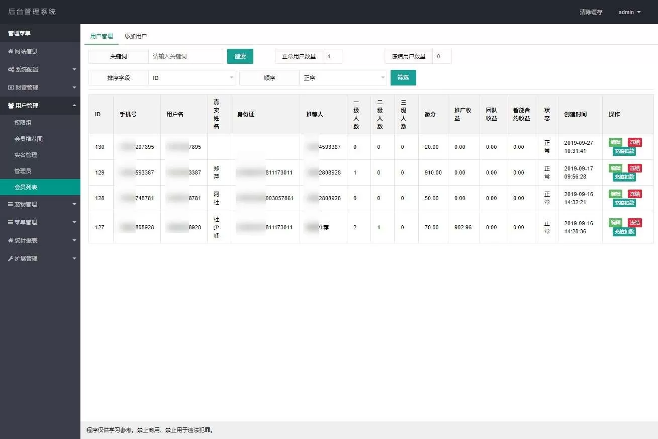
Task: Click 充值扣款 for user ID 130
Action: tap(624, 151)
